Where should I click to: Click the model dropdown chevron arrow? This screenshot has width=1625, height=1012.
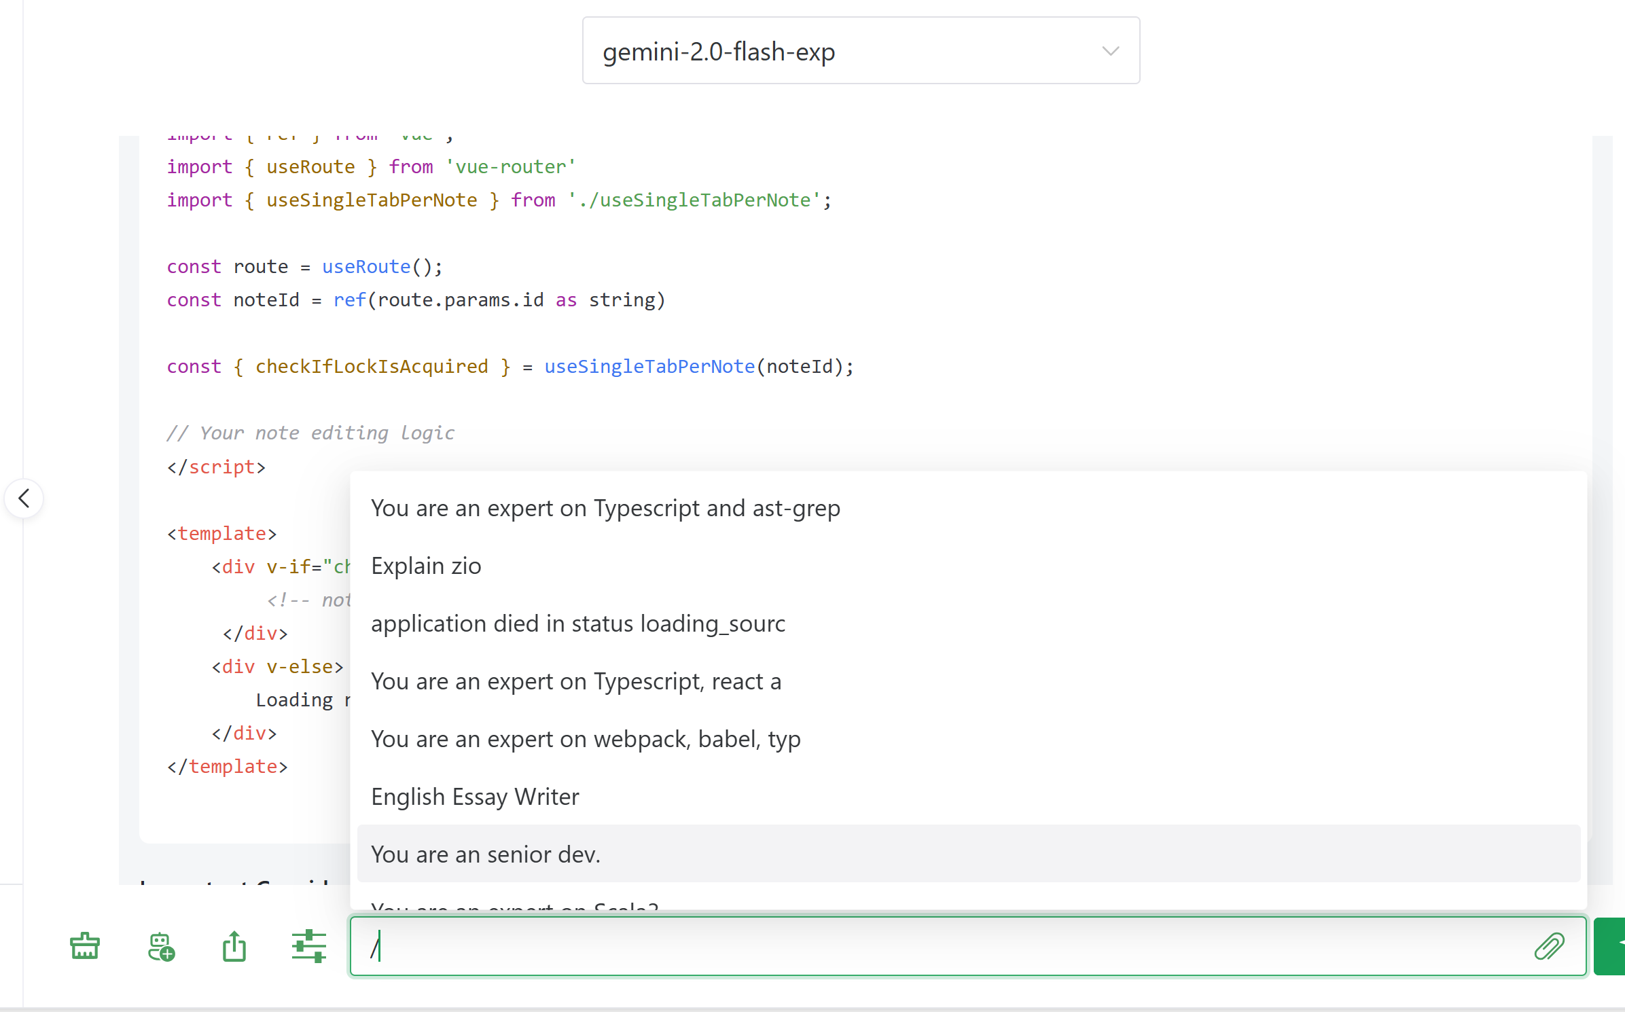click(x=1111, y=51)
